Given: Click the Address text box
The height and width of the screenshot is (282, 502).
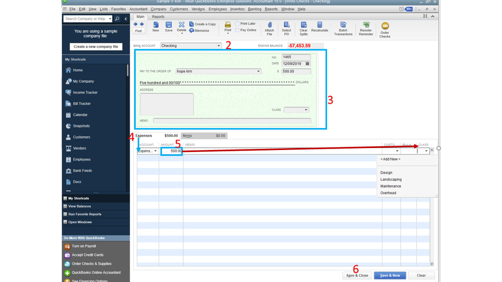Looking at the screenshot, I should [x=166, y=104].
